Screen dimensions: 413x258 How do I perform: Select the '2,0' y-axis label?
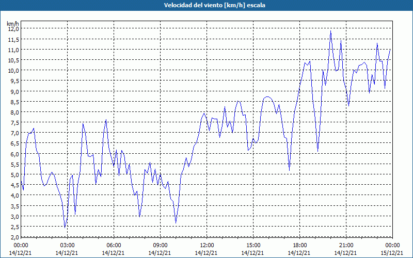[15, 237]
